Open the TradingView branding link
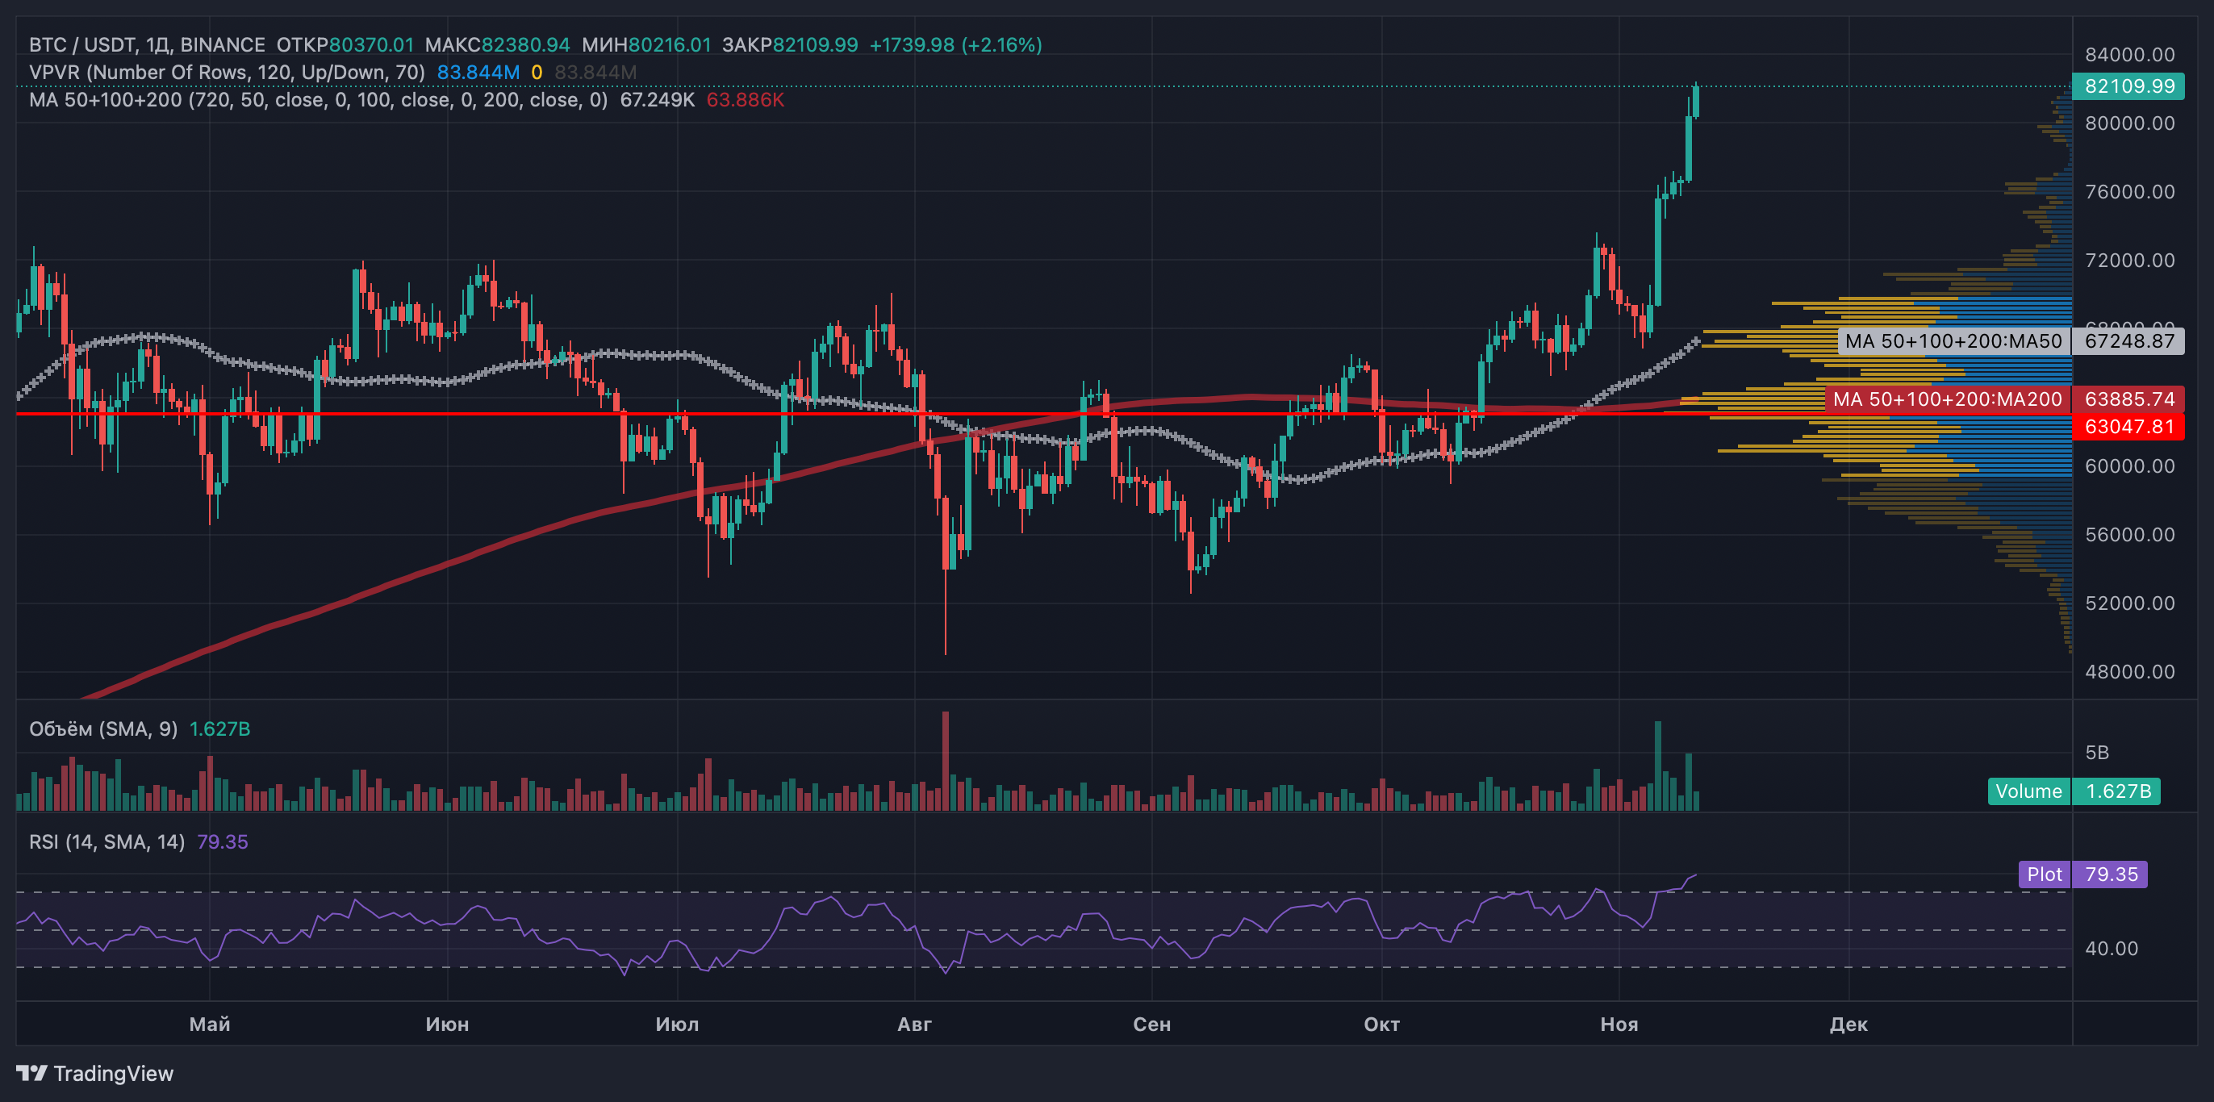The width and height of the screenshot is (2214, 1102). (94, 1073)
